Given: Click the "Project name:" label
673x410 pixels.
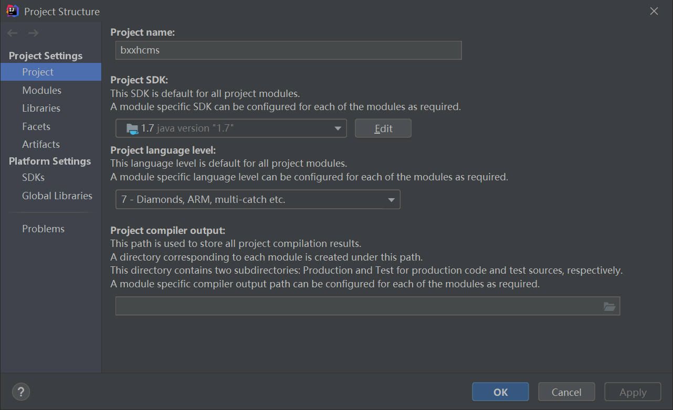Looking at the screenshot, I should tap(143, 33).
